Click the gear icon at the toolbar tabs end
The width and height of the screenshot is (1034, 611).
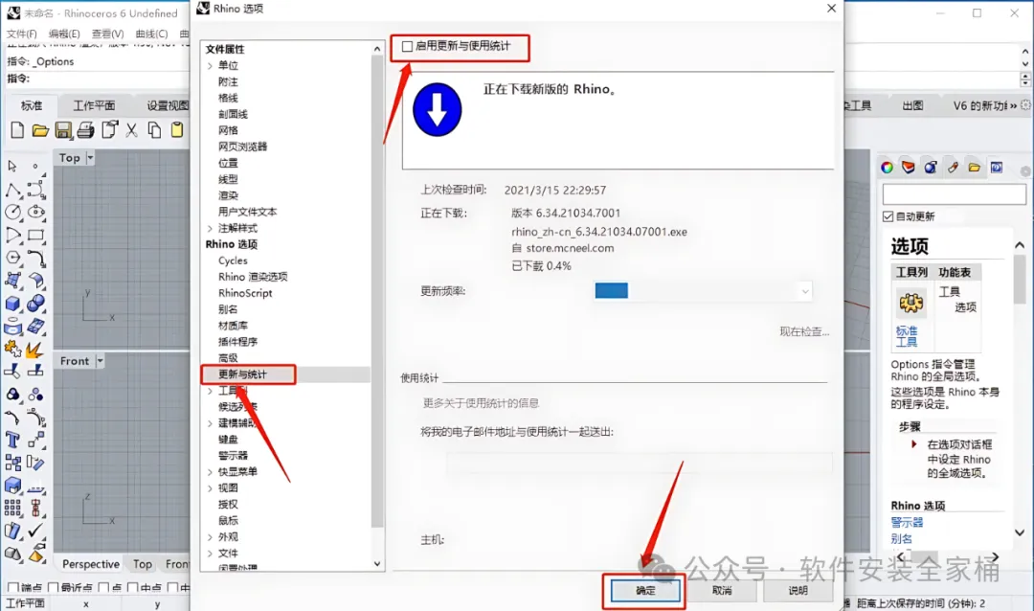[x=1025, y=105]
